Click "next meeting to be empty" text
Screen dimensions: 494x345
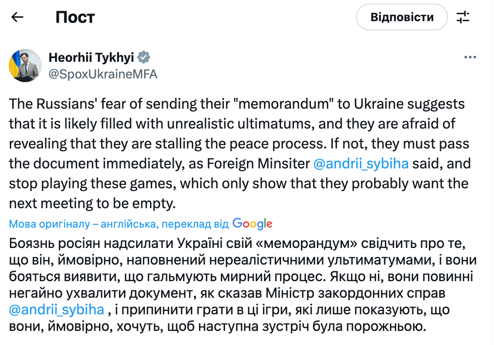coord(91,203)
